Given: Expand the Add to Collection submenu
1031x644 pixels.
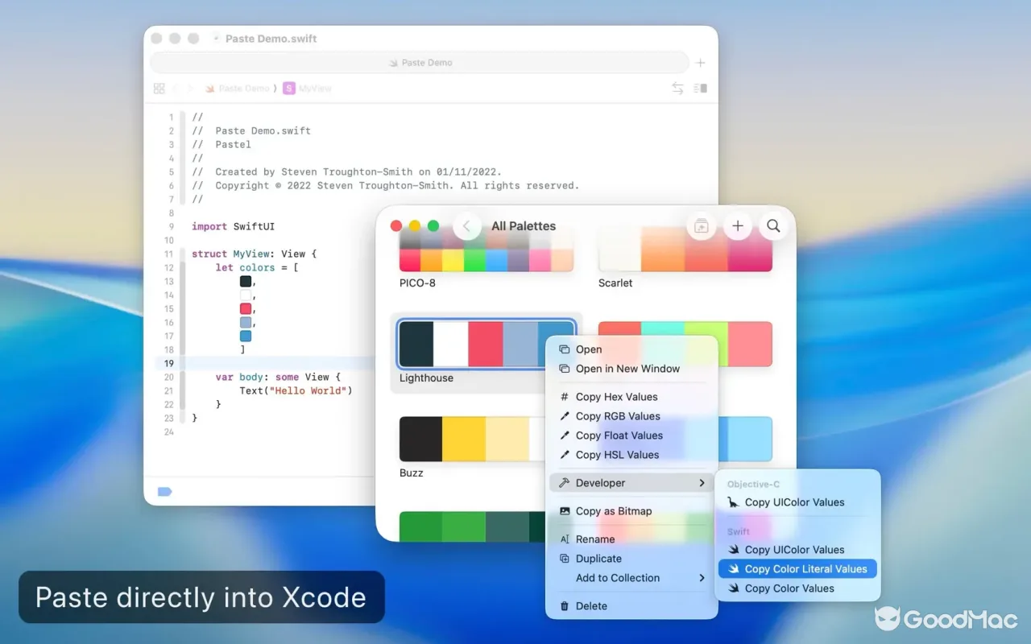Looking at the screenshot, I should point(631,578).
